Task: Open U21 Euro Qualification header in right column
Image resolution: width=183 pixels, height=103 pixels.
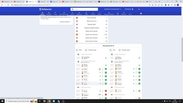Action: tap(120, 54)
